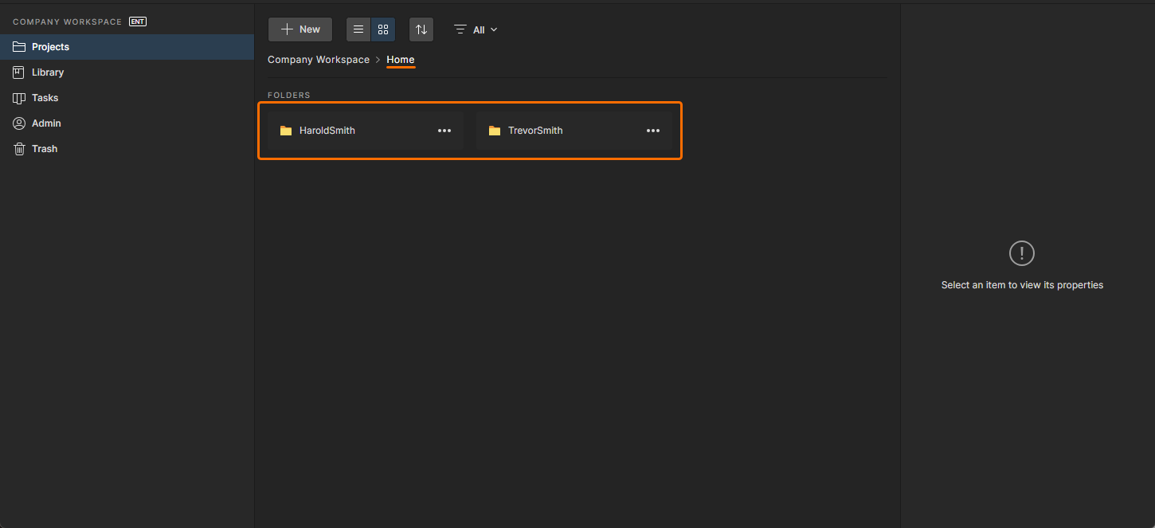Open the HaroldSmith folder
The height and width of the screenshot is (528, 1155).
pos(366,131)
